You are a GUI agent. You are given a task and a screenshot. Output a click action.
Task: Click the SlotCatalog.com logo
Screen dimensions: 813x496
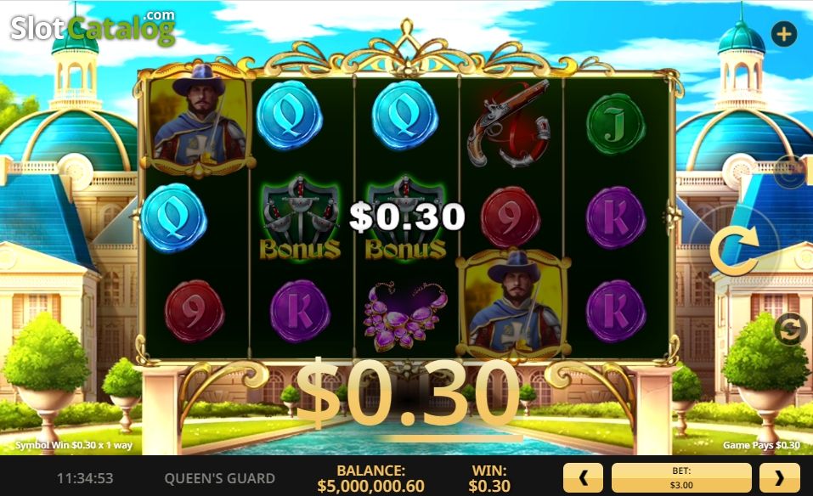click(x=93, y=27)
